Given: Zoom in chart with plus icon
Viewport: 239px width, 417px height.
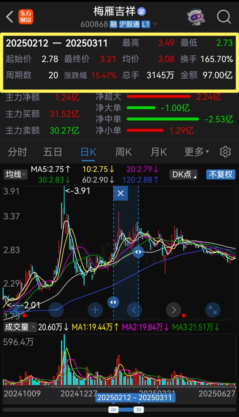Looking at the screenshot, I should (95, 310).
